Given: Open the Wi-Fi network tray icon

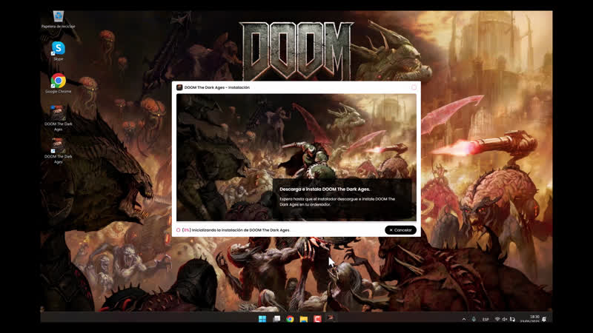Looking at the screenshot, I should pos(497,320).
